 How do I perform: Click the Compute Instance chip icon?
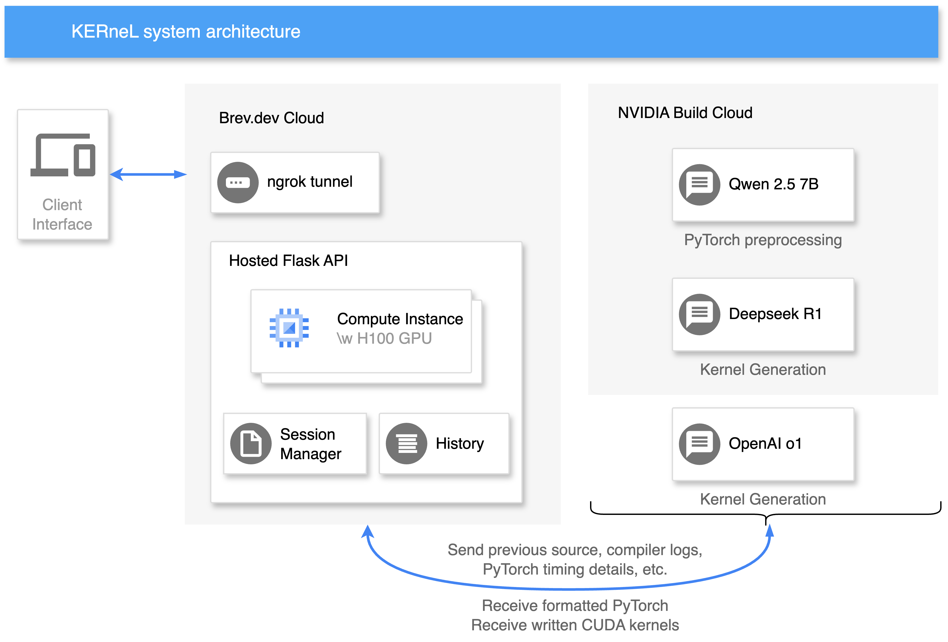(289, 328)
